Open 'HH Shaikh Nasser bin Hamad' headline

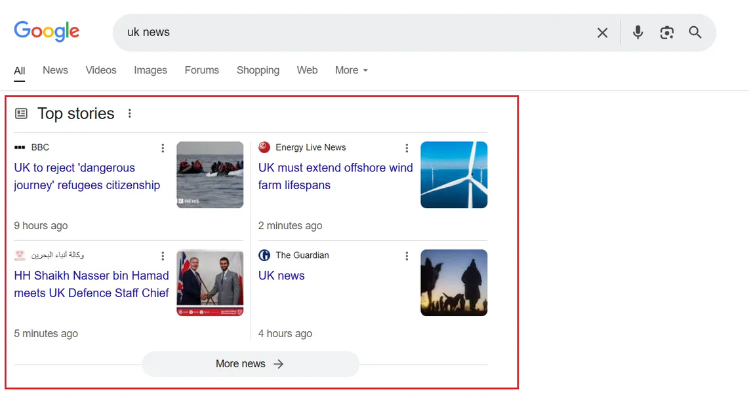tap(91, 284)
